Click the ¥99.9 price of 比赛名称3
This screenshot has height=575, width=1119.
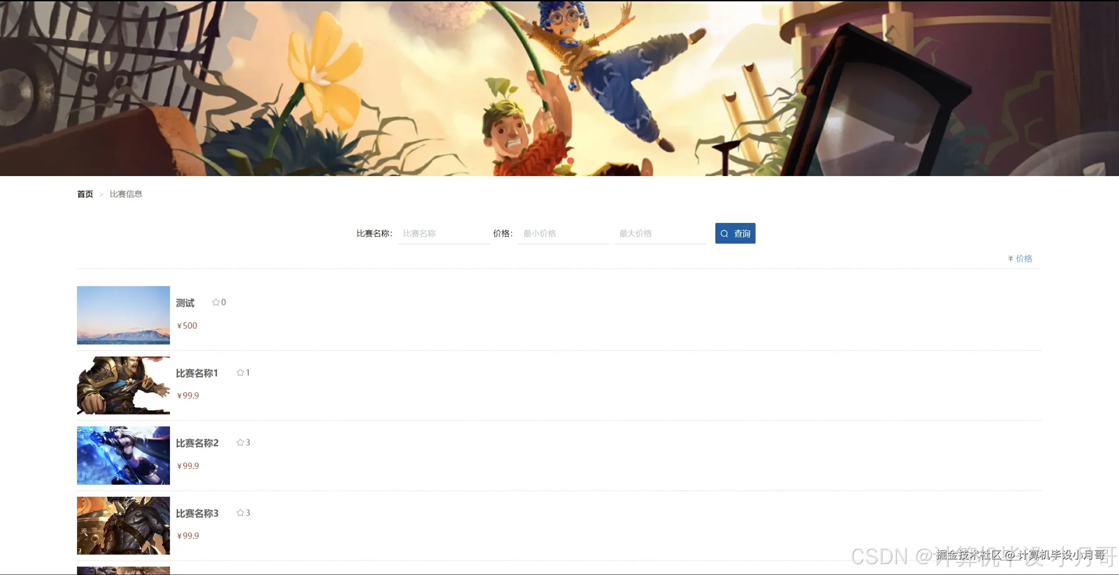(x=188, y=536)
